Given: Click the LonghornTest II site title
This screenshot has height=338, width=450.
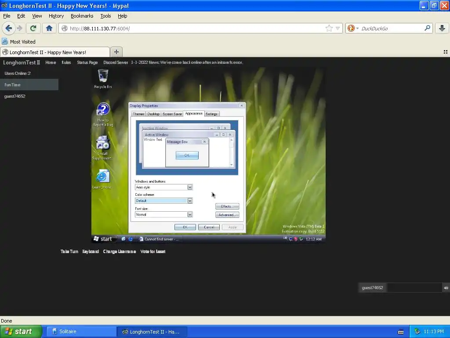Looking at the screenshot, I should tap(22, 62).
